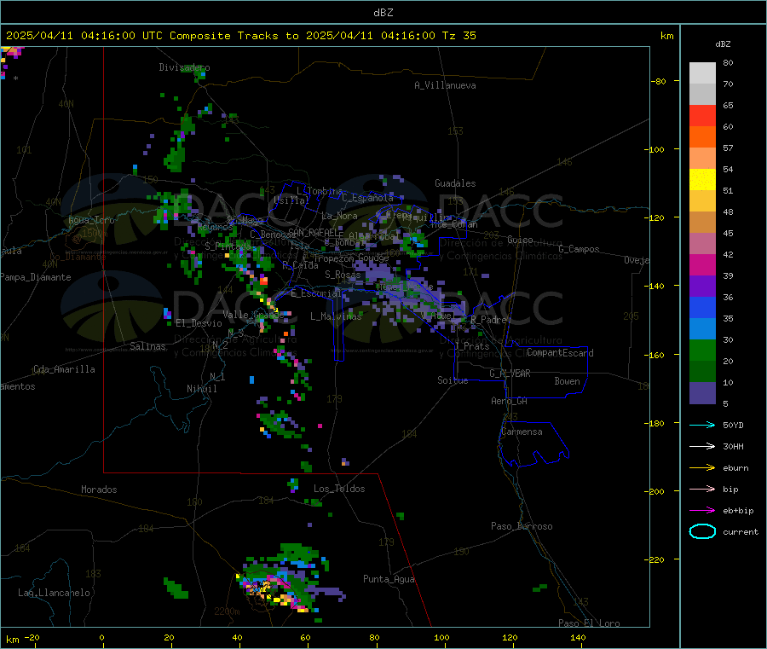This screenshot has width=767, height=649.
Task: Click the 65 dBZ gray color swatch
Action: pos(702,95)
